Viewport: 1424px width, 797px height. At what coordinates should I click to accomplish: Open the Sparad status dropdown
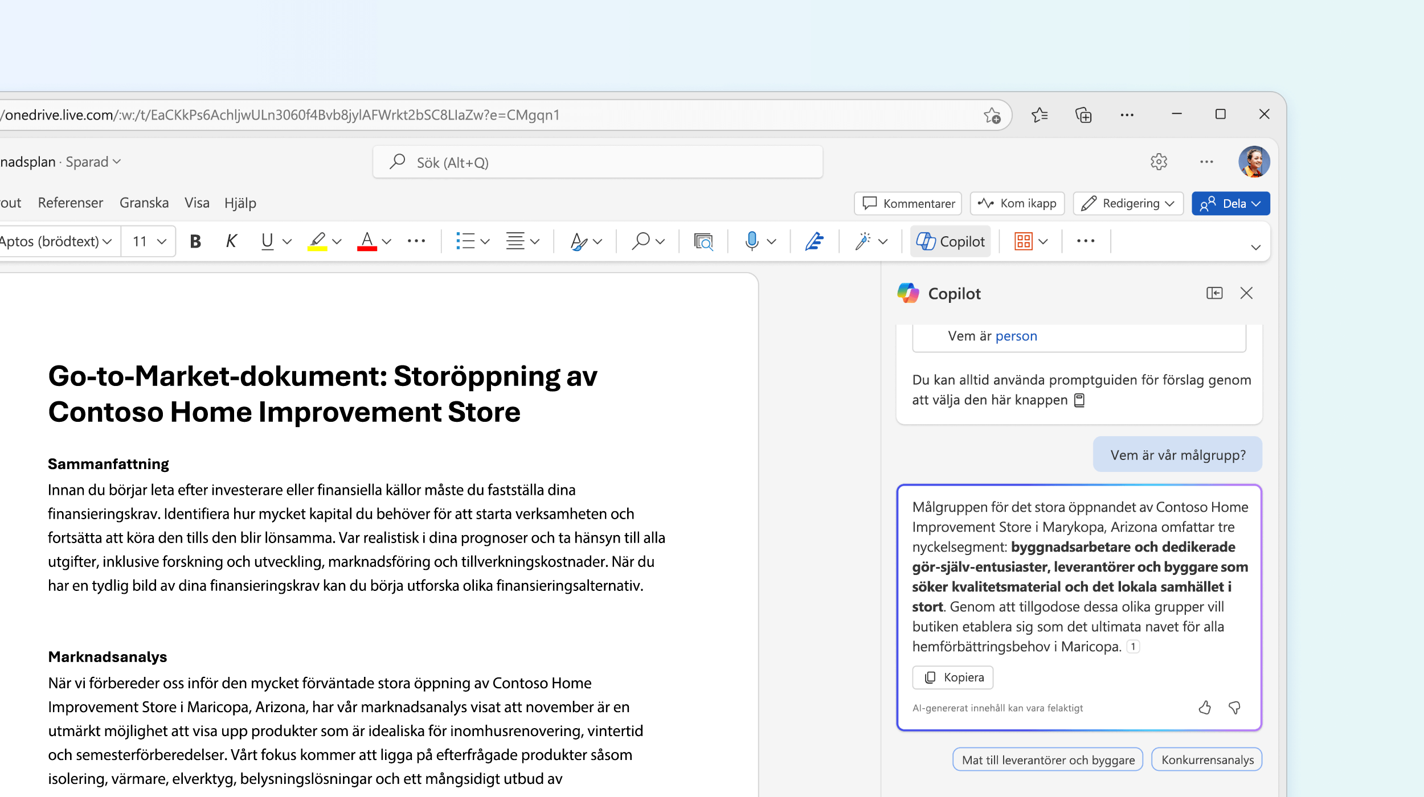pos(93,162)
